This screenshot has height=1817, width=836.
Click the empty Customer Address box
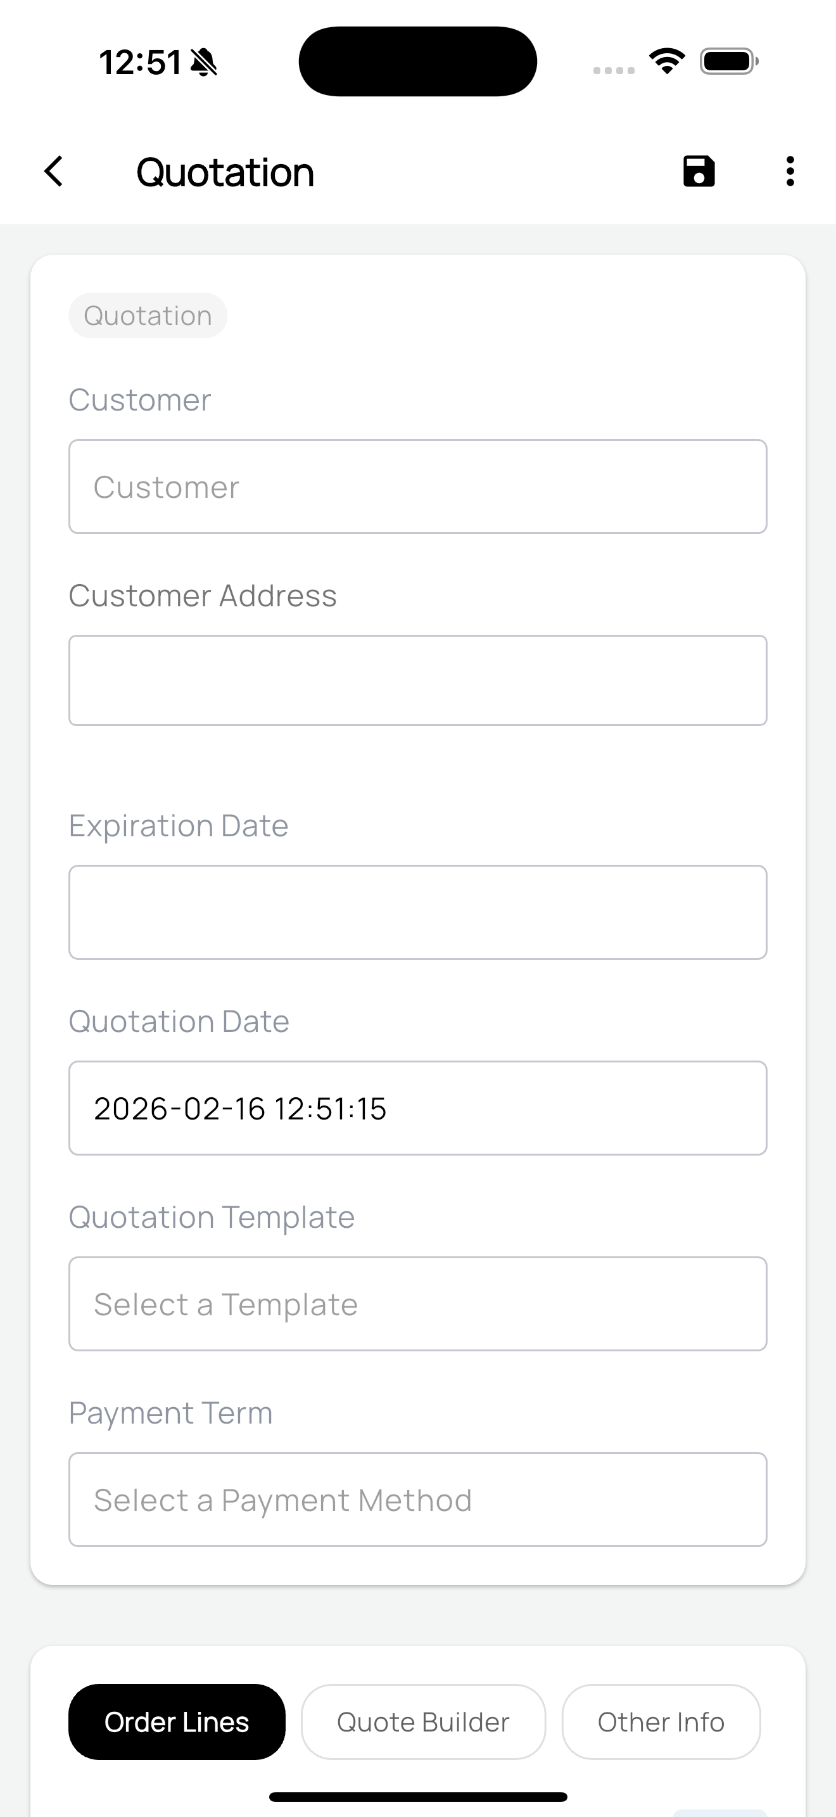(x=418, y=680)
